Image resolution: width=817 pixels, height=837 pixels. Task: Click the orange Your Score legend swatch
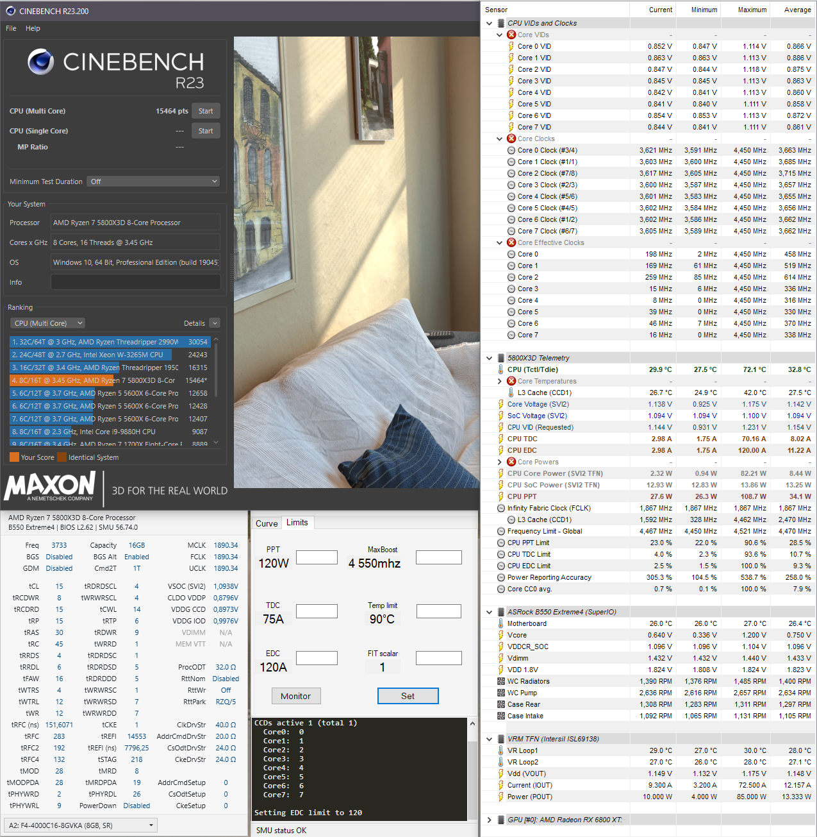[x=14, y=457]
